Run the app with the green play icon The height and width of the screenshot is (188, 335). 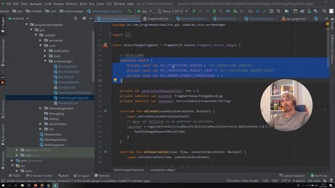(x=194, y=11)
